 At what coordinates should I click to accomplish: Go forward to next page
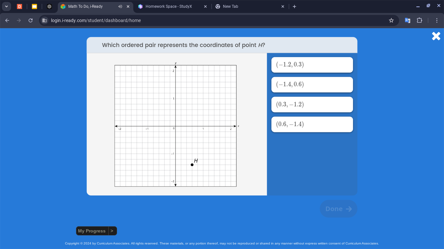coord(19,20)
